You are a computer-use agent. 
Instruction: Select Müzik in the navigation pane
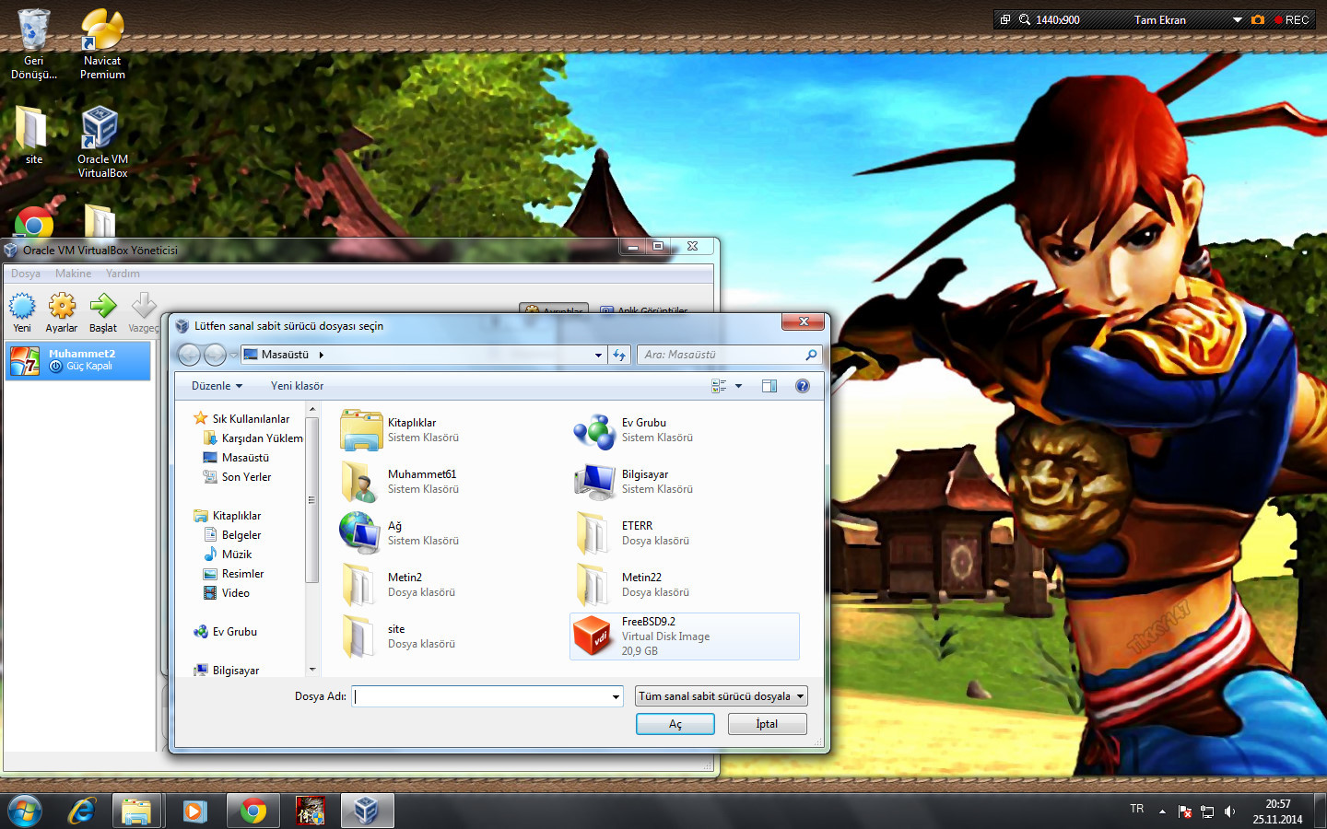tap(228, 555)
